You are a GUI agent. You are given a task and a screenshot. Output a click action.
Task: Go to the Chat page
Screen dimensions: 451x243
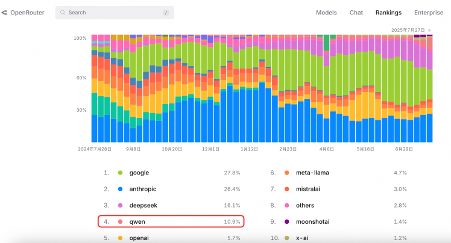[356, 13]
